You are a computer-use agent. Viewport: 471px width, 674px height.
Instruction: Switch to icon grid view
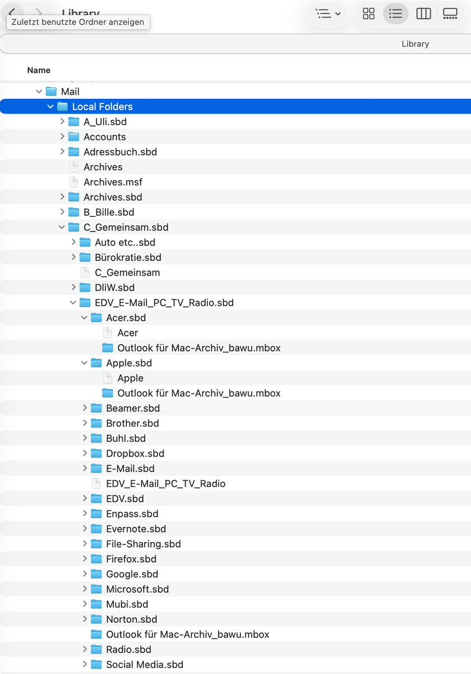368,13
